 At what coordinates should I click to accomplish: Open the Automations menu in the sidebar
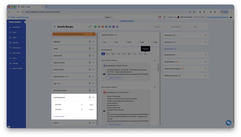(x=16, y=48)
